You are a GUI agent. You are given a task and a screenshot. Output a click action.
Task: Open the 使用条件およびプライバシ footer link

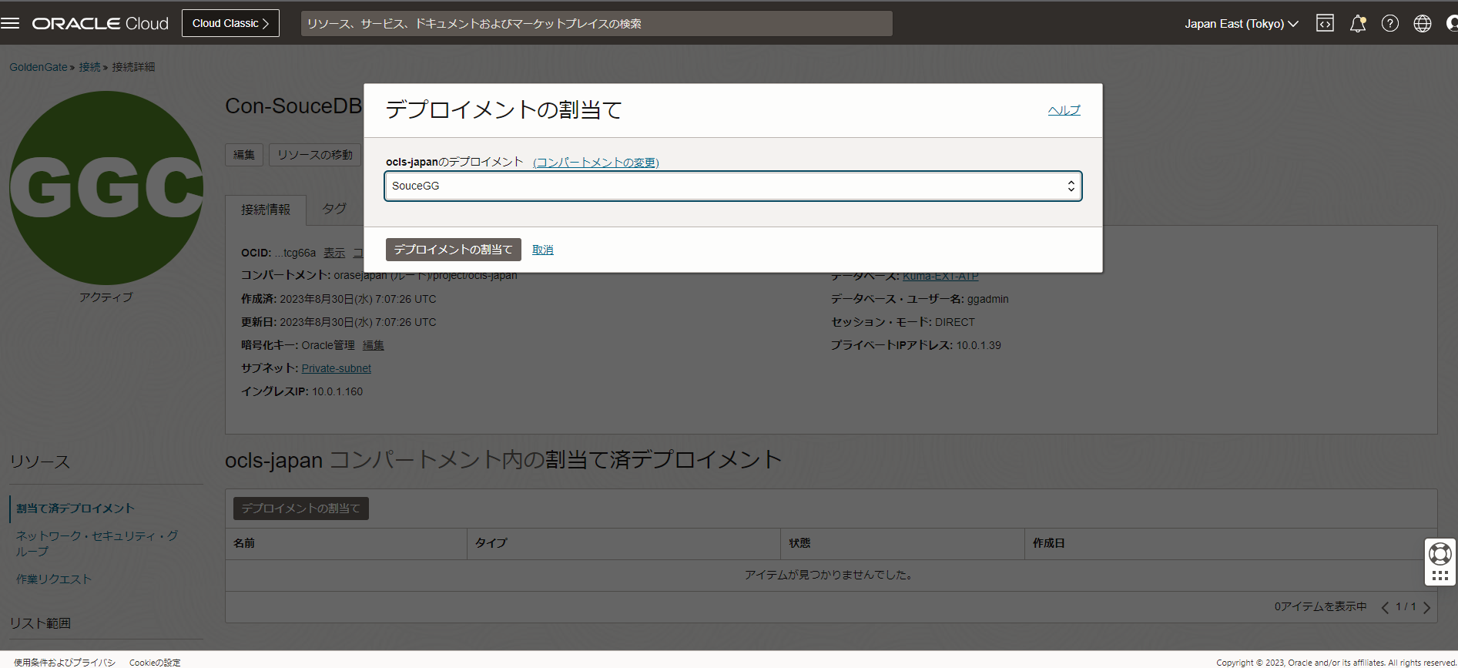point(65,662)
